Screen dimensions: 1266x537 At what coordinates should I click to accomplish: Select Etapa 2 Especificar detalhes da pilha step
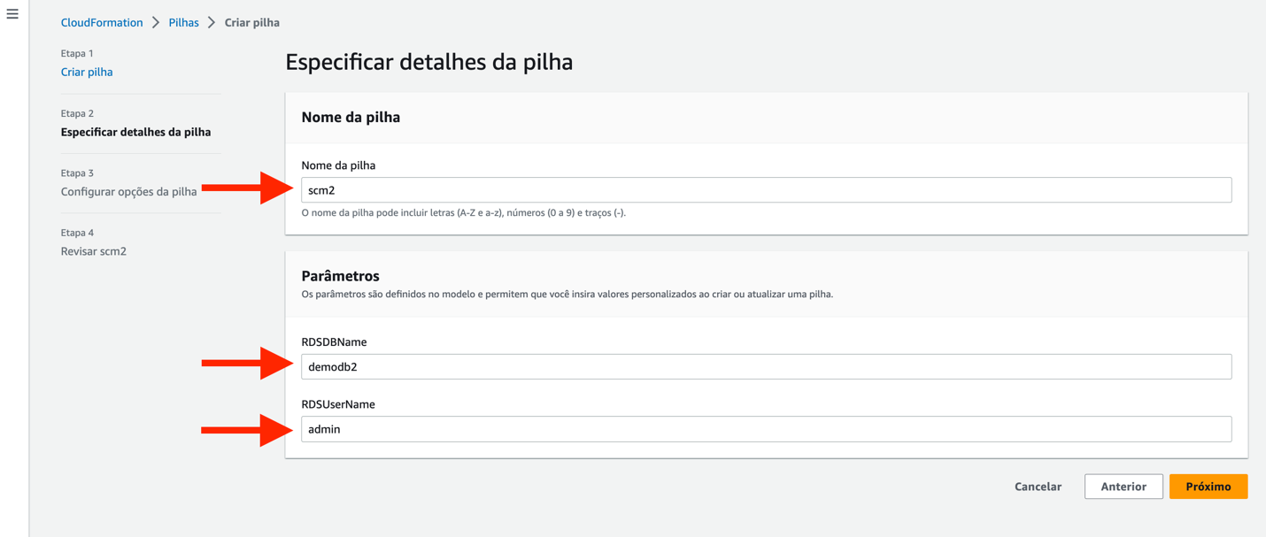[x=135, y=132]
